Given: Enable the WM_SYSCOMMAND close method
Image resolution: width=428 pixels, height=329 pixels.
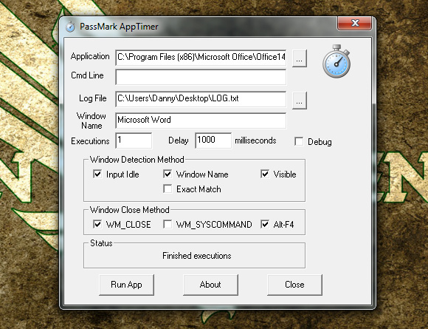Looking at the screenshot, I should [x=168, y=224].
